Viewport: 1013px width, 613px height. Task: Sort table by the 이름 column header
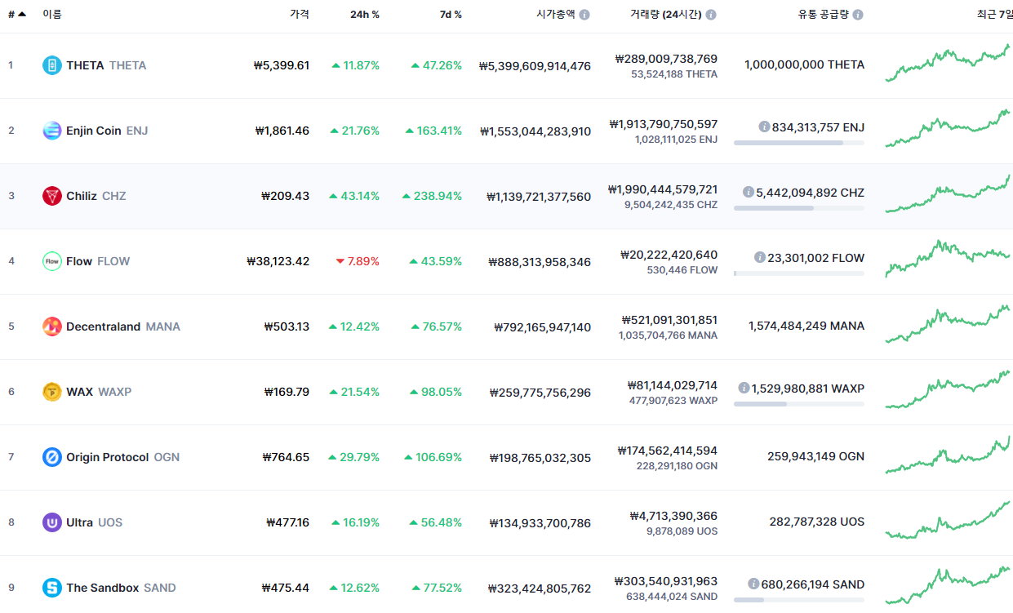[52, 14]
